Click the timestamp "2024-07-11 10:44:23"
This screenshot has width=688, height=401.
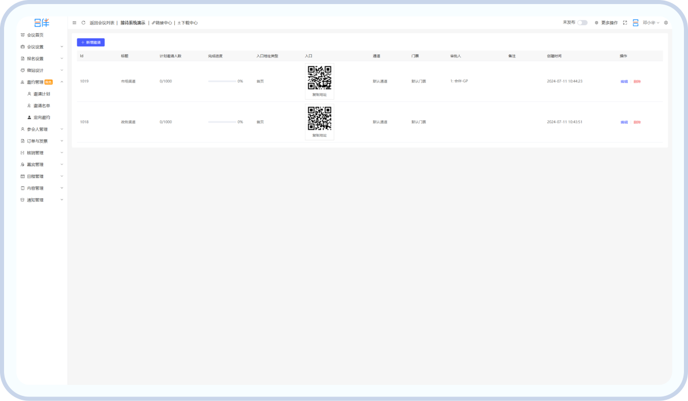click(565, 81)
